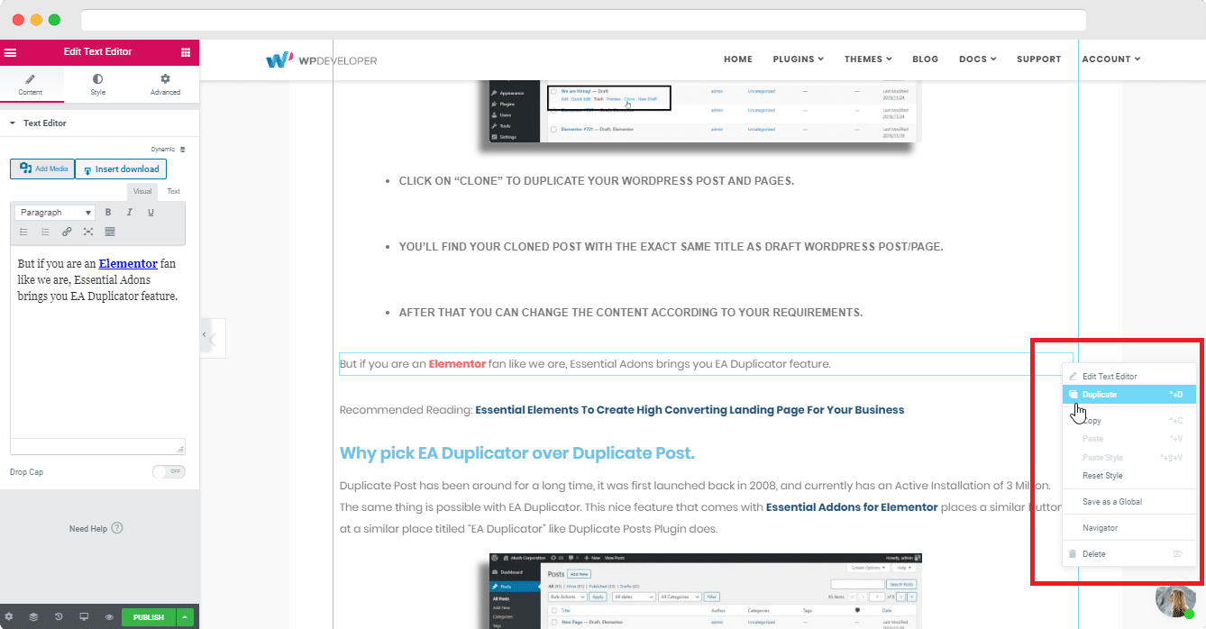Click the green Publish button
1206x629 pixels.
pos(149,617)
